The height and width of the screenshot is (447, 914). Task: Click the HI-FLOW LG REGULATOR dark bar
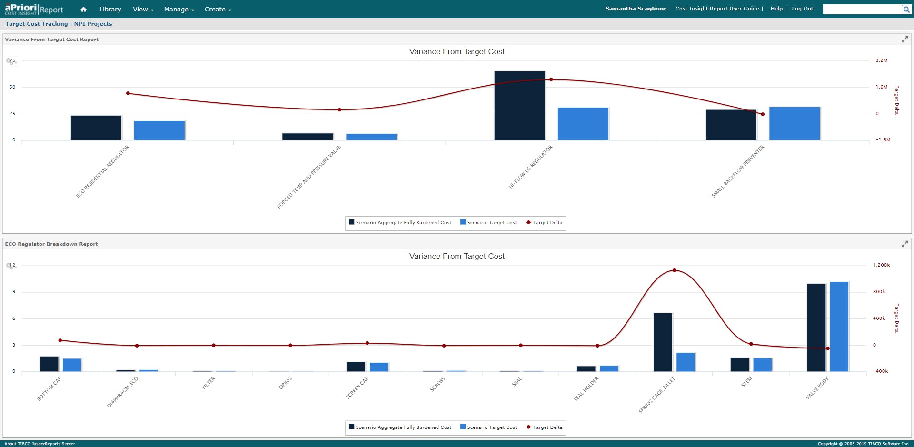[x=519, y=106]
